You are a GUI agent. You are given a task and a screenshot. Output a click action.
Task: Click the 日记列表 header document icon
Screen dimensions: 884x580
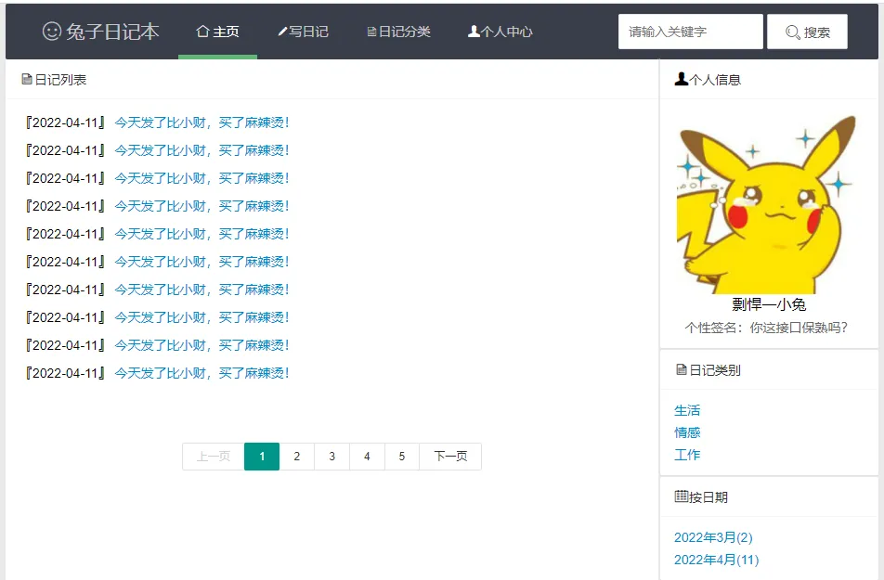(x=27, y=80)
